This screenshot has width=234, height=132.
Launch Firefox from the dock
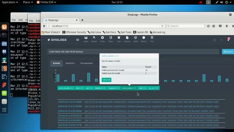[x=4, y=27]
